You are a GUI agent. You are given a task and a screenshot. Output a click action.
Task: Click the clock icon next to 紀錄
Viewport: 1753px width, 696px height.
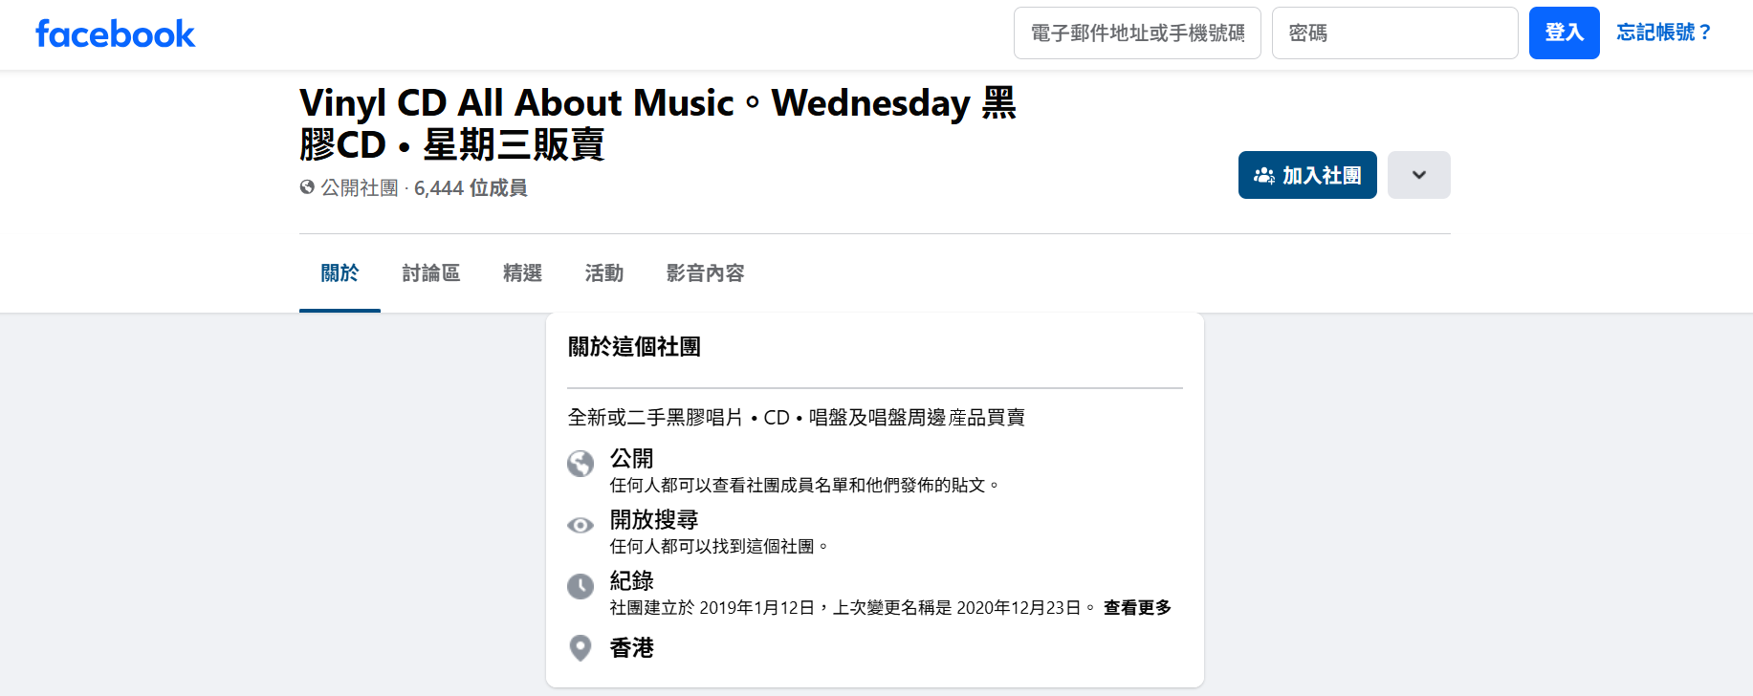(x=581, y=586)
